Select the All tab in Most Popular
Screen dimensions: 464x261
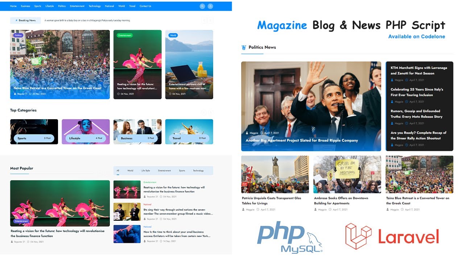coord(118,170)
